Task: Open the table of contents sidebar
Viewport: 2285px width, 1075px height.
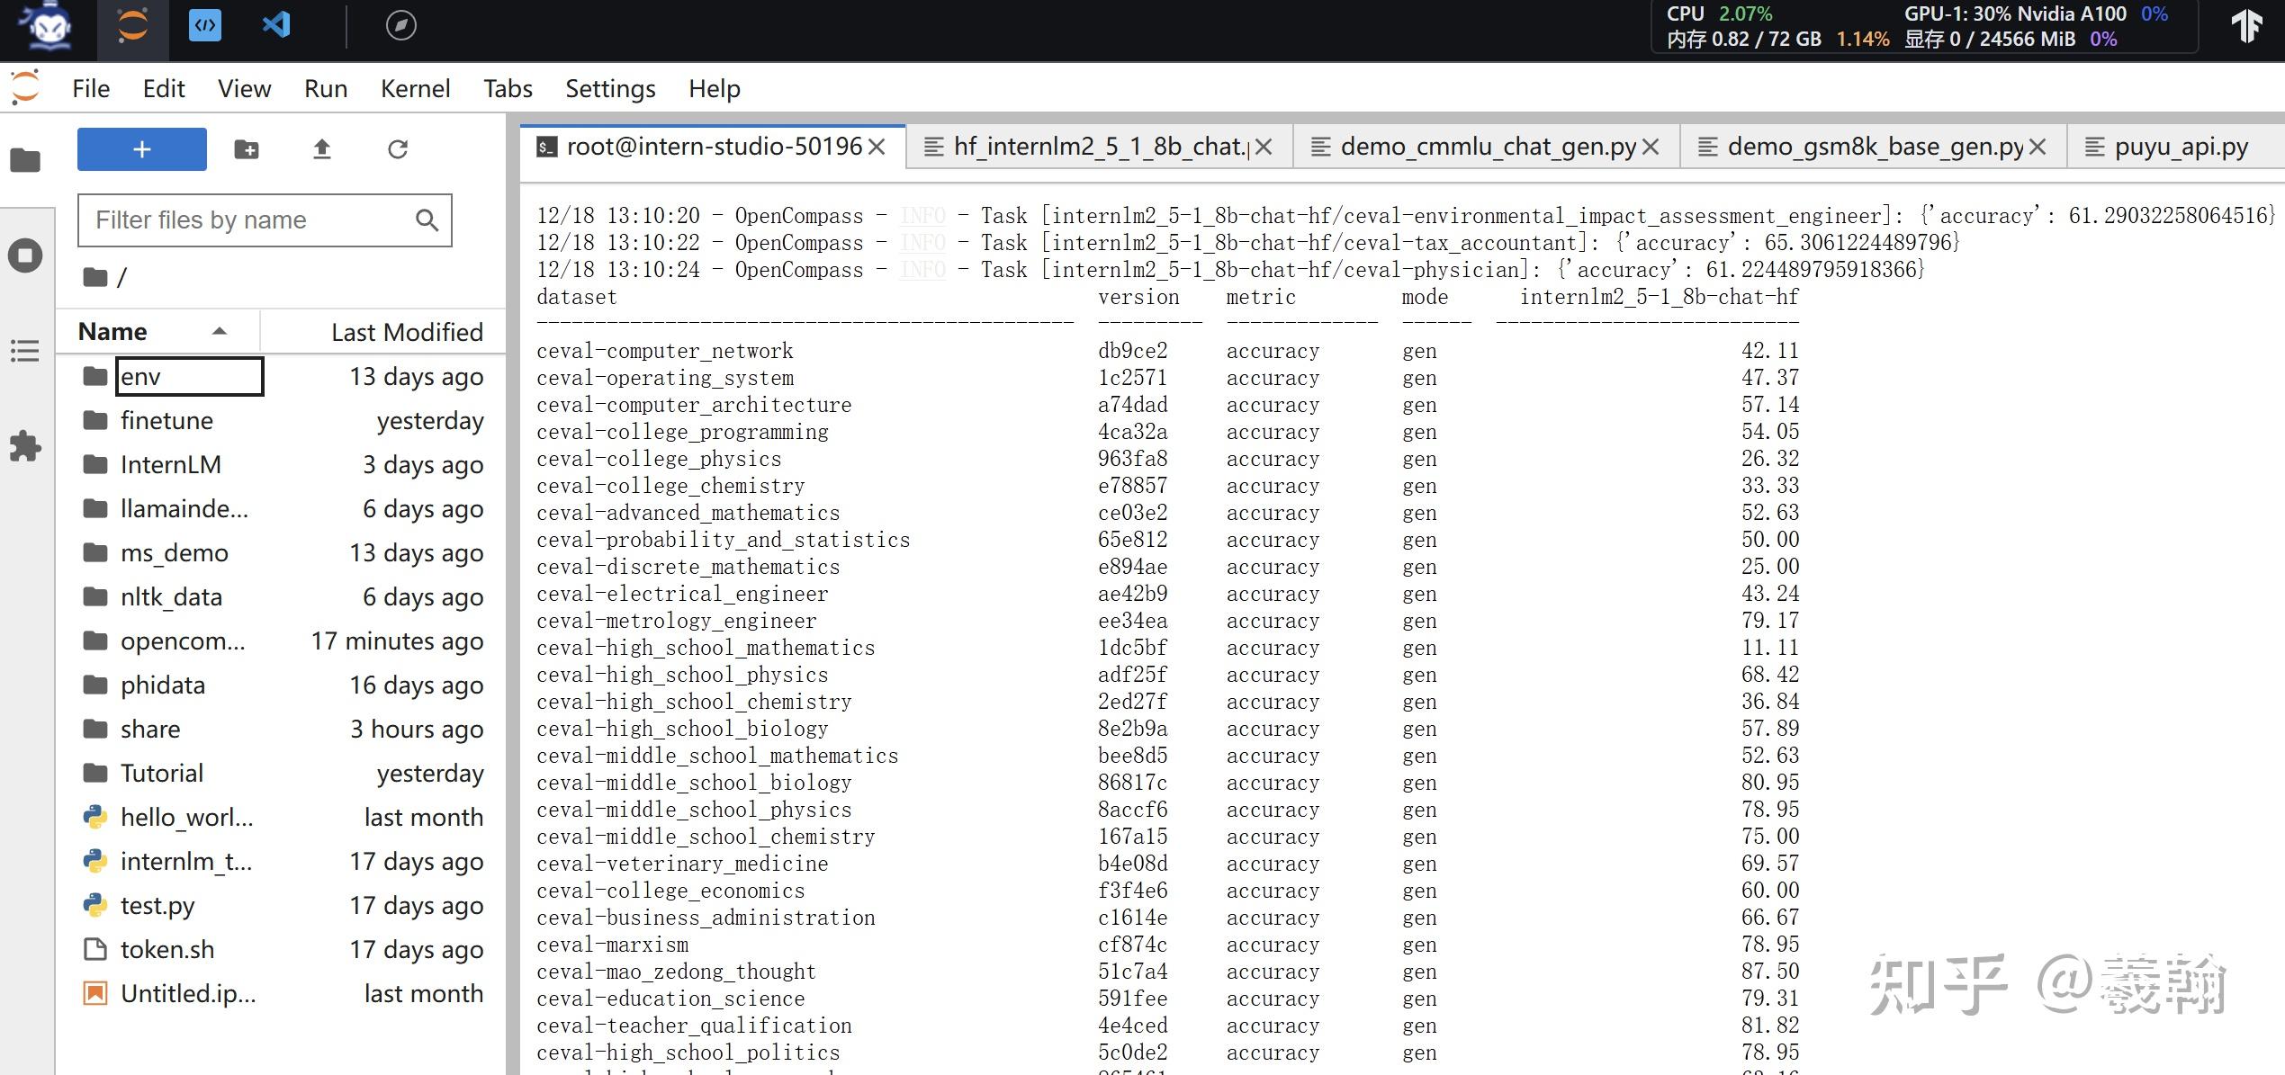Action: (x=25, y=351)
